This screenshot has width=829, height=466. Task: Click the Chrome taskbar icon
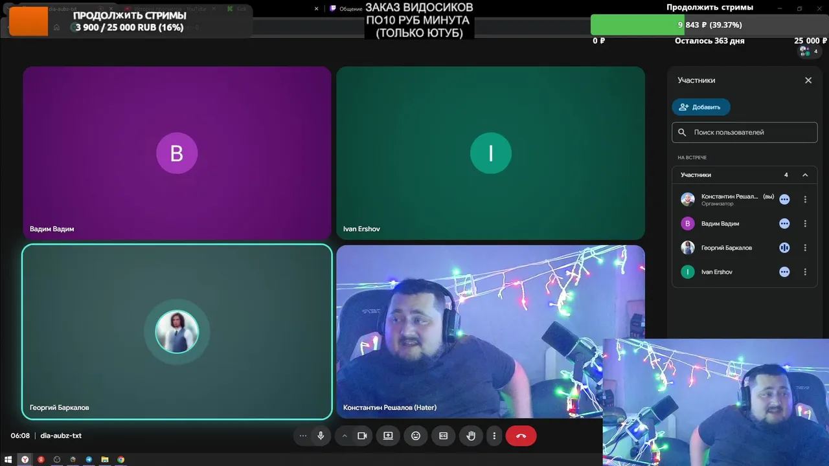[x=121, y=460]
